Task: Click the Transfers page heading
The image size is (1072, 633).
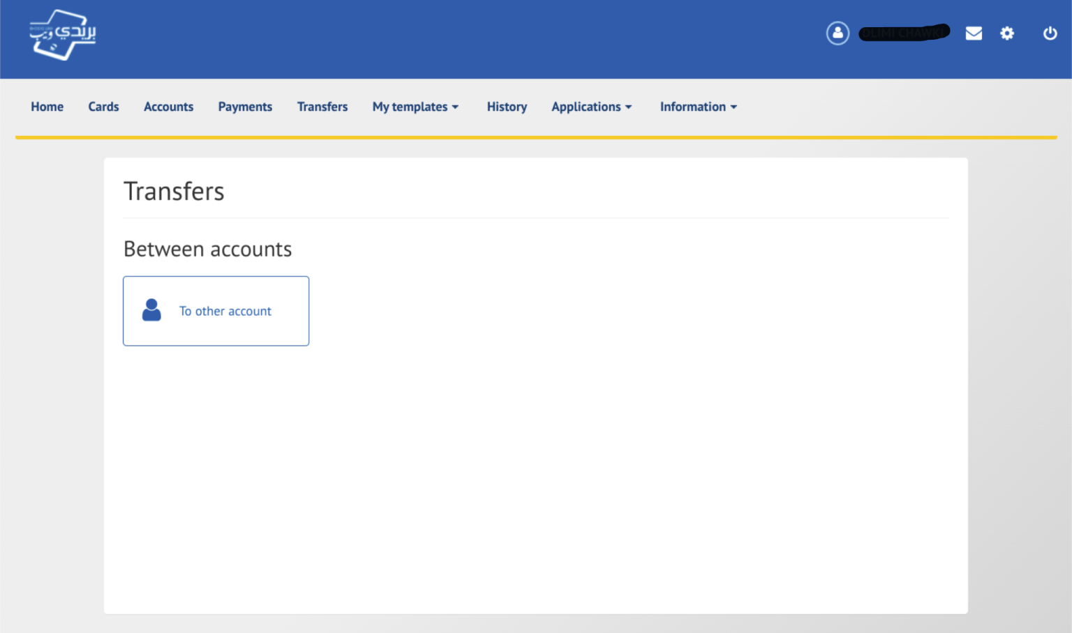Action: point(174,192)
